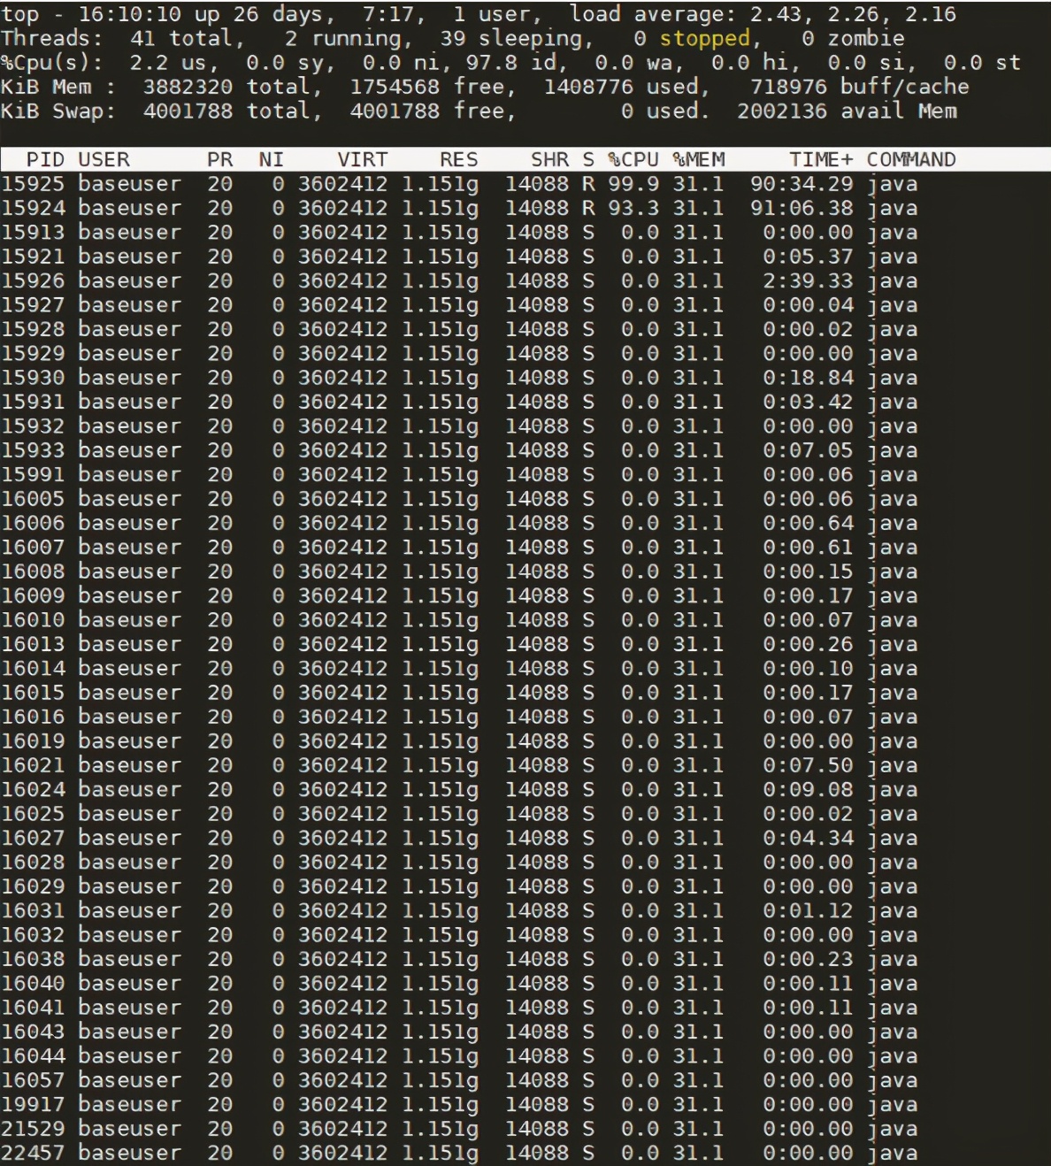Click PID 16040 in the list

[33, 983]
